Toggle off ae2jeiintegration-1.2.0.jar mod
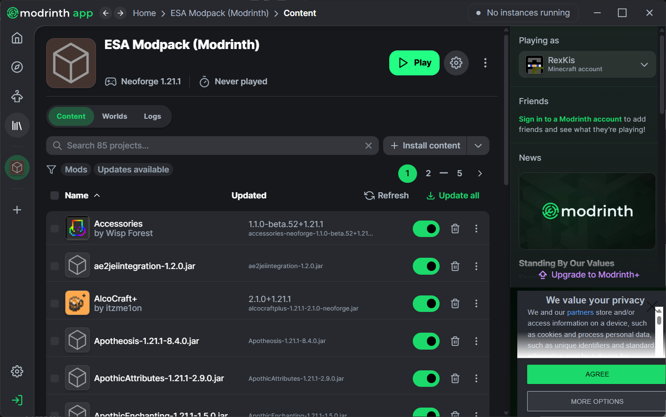The height and width of the screenshot is (417, 666). 426,266
